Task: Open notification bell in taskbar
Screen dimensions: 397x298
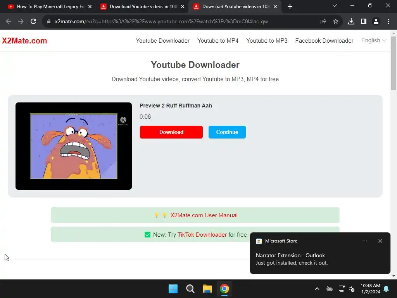Action: tap(387, 289)
